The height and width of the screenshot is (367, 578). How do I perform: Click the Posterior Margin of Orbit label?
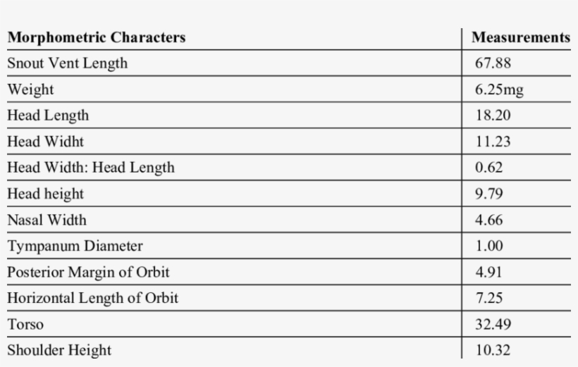[x=88, y=272]
